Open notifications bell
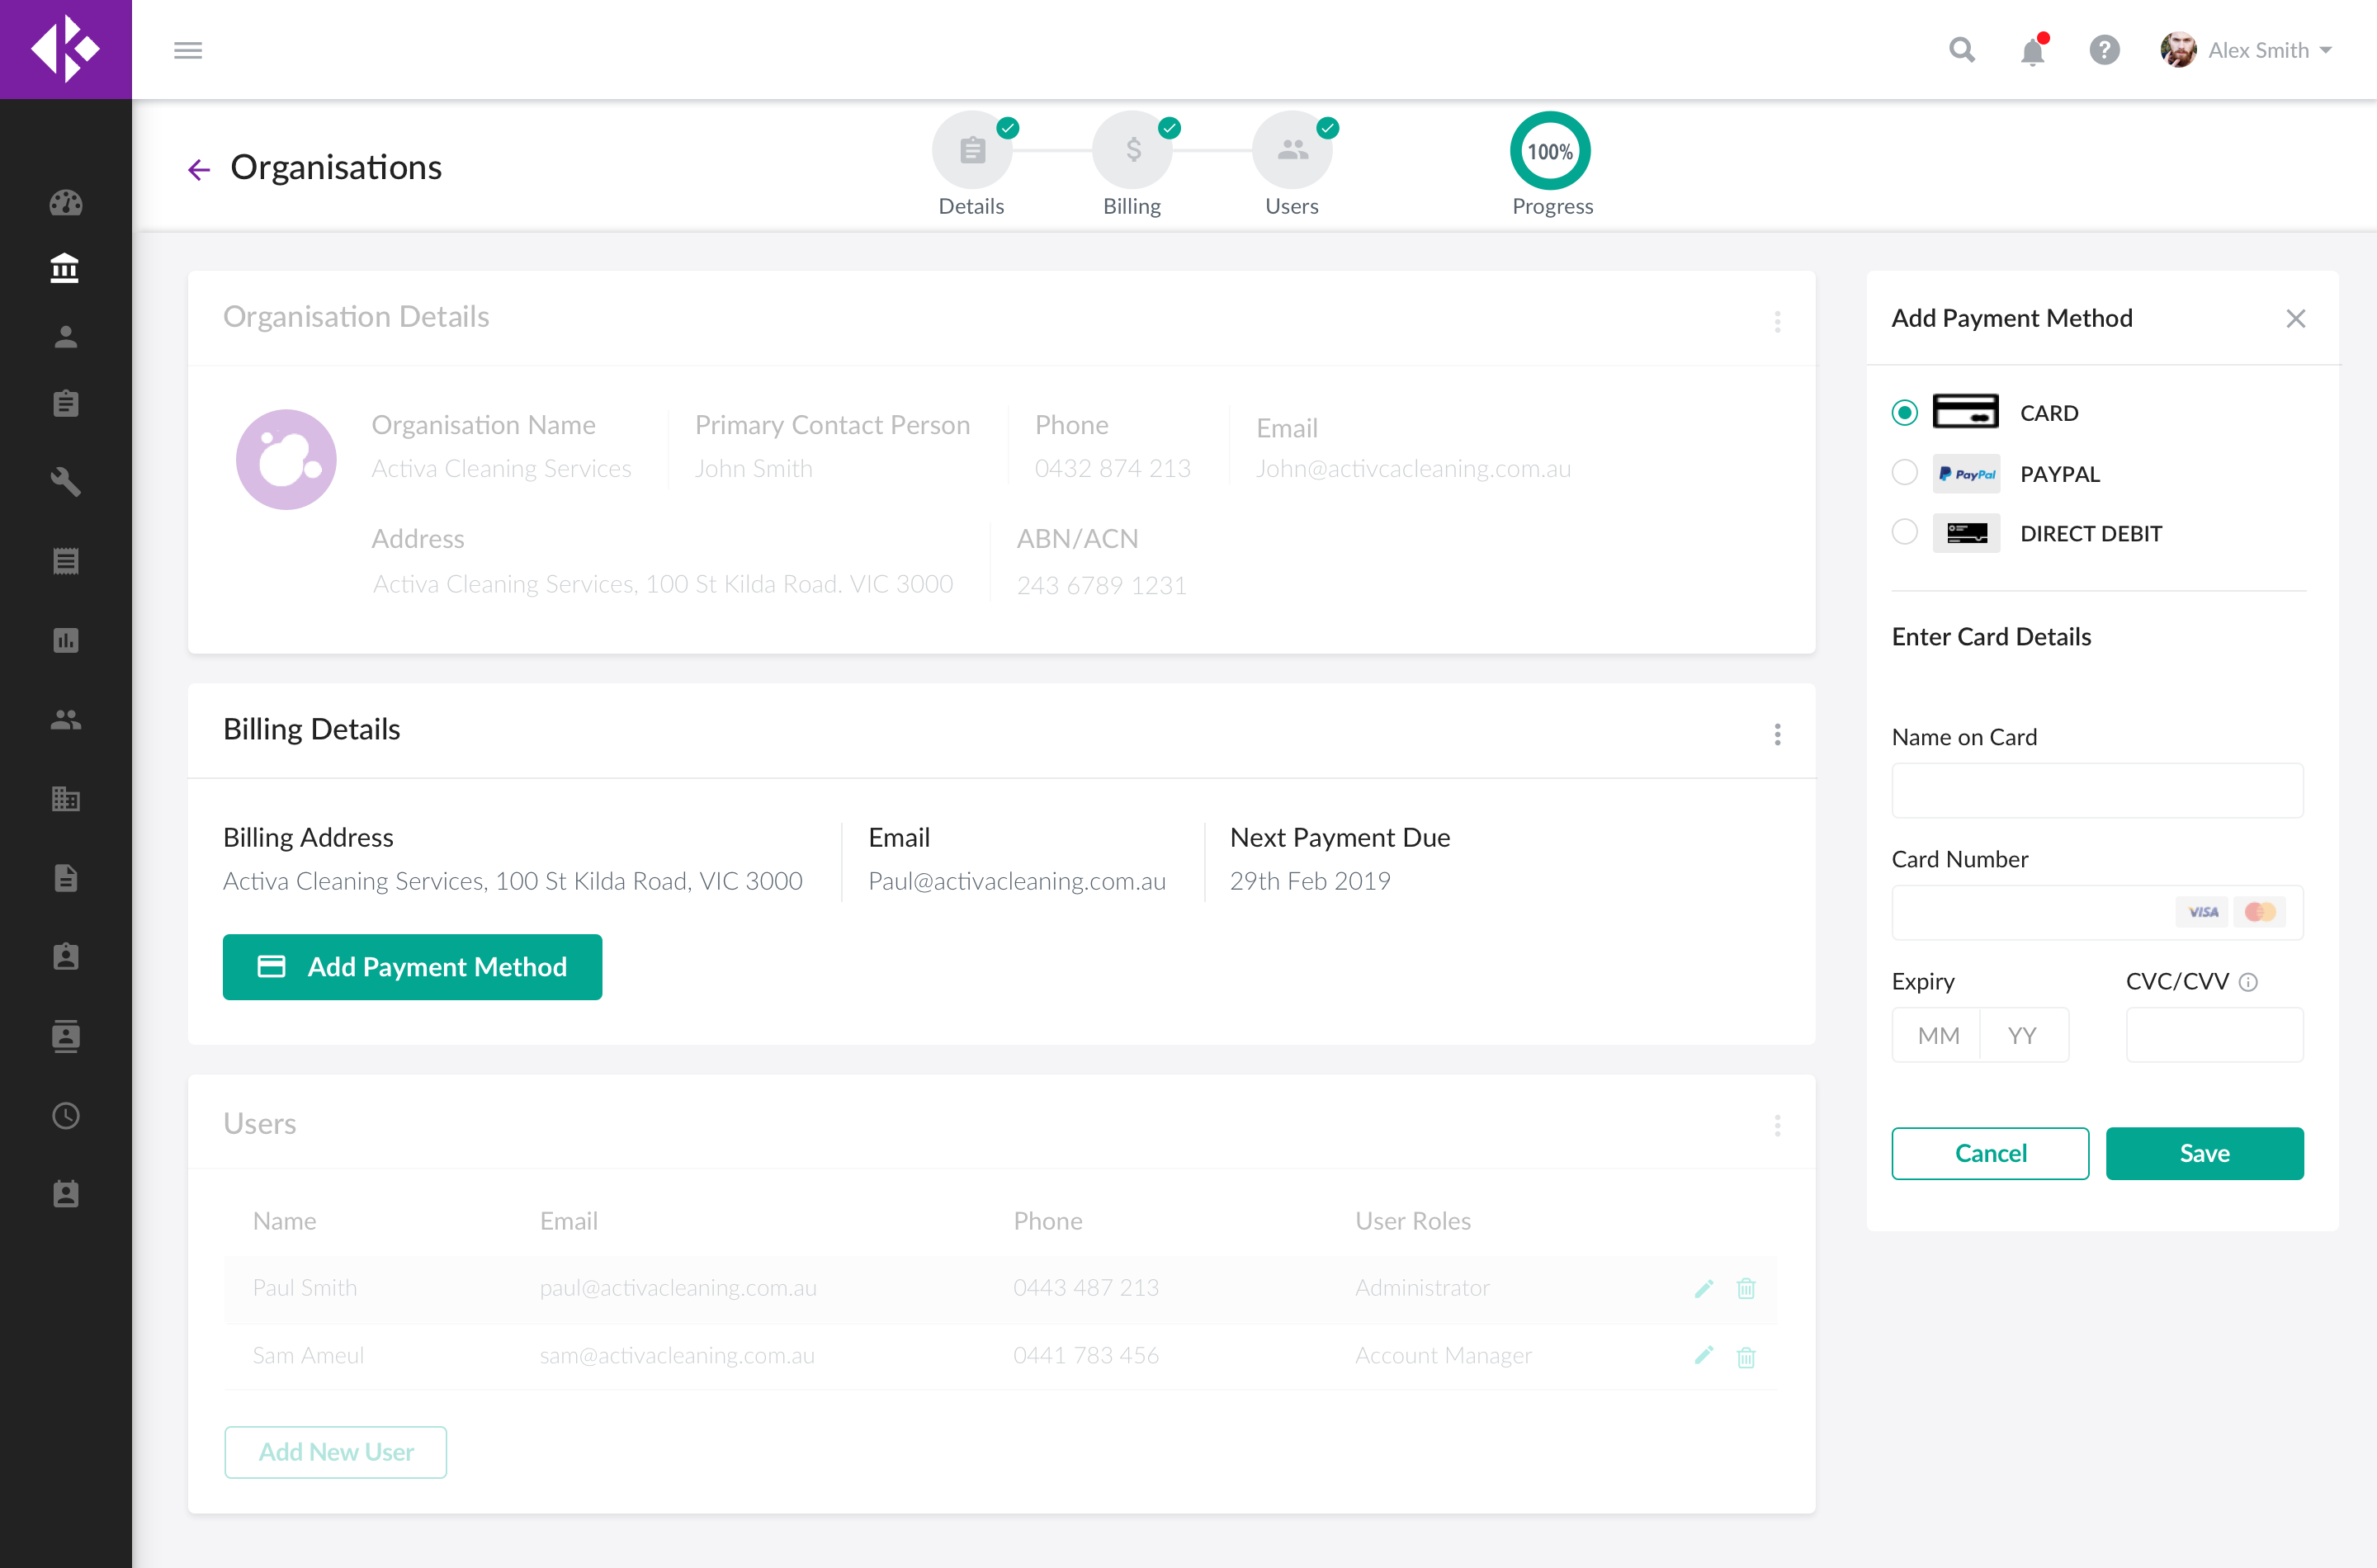2377x1568 pixels. [2032, 51]
